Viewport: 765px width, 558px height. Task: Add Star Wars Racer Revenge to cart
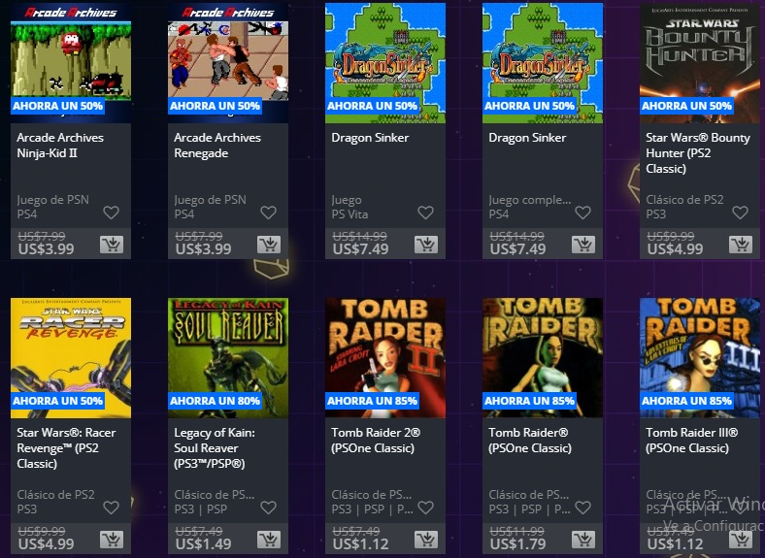tap(112, 540)
